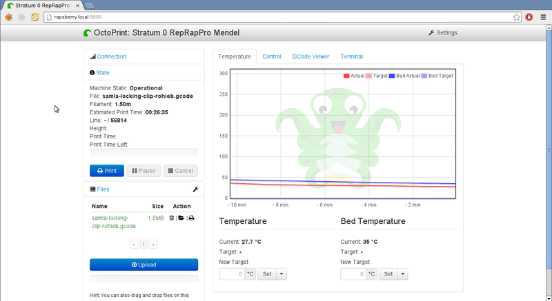Delete the samla-locking-clip file with trash icon
552x301 pixels.
pyautogui.click(x=171, y=218)
